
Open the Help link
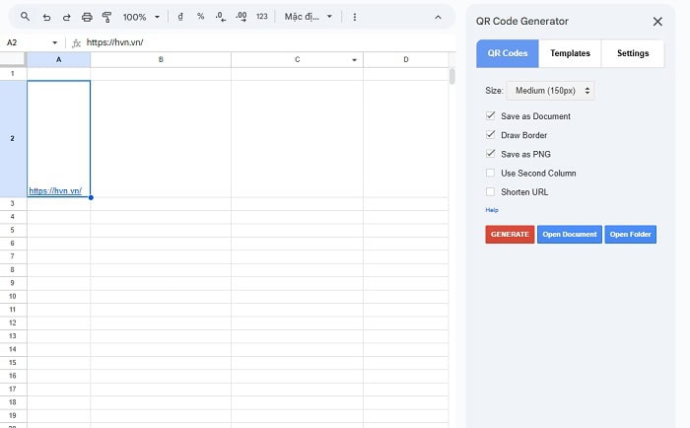click(x=492, y=210)
